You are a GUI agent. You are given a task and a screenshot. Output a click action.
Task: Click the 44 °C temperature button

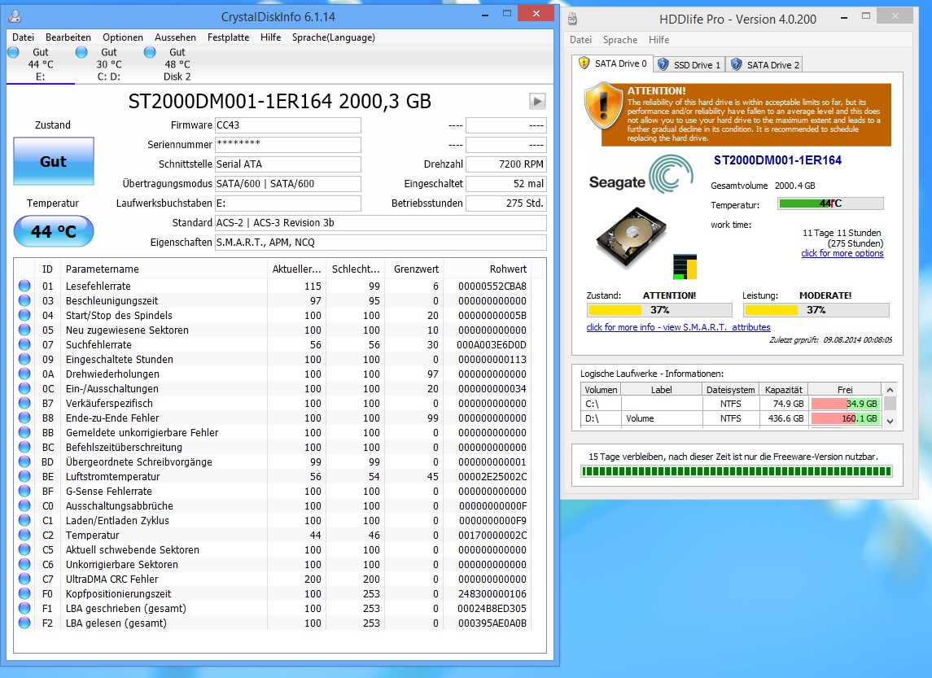click(x=54, y=231)
